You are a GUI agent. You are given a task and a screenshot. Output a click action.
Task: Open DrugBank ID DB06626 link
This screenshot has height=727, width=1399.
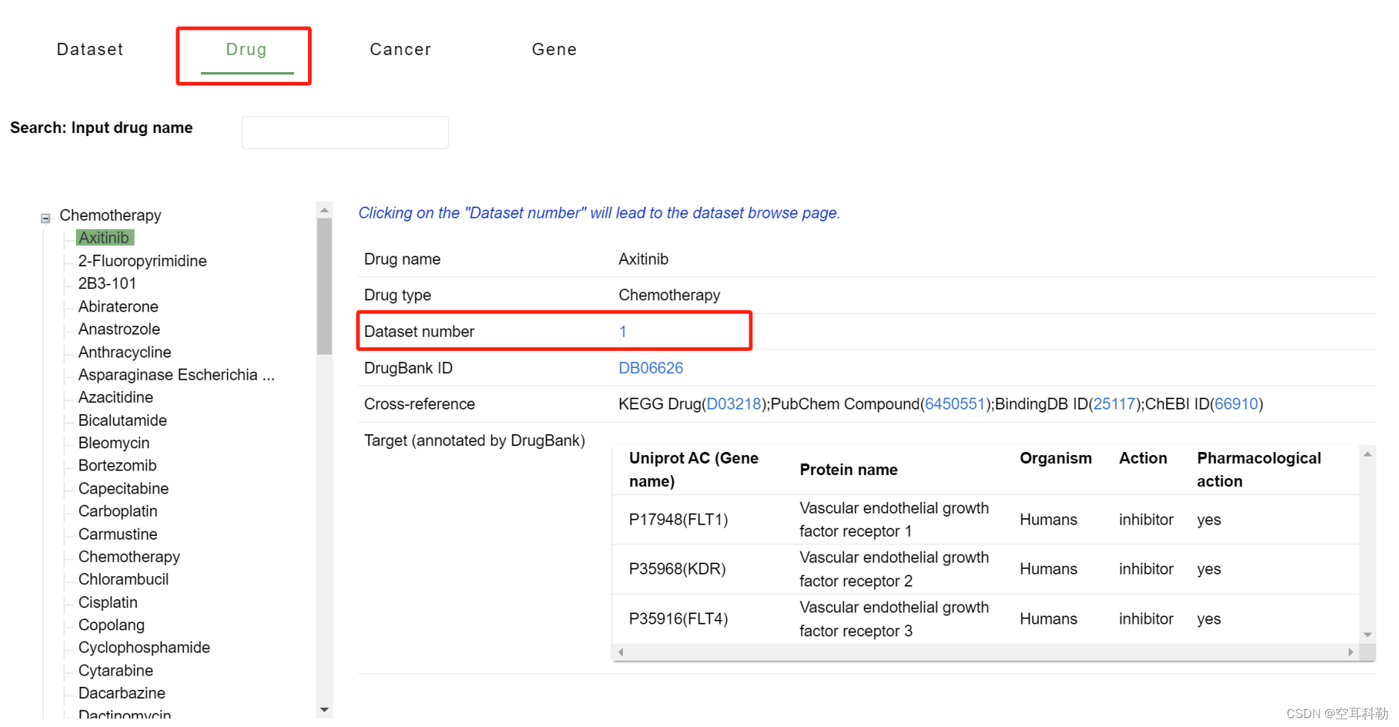click(x=650, y=368)
